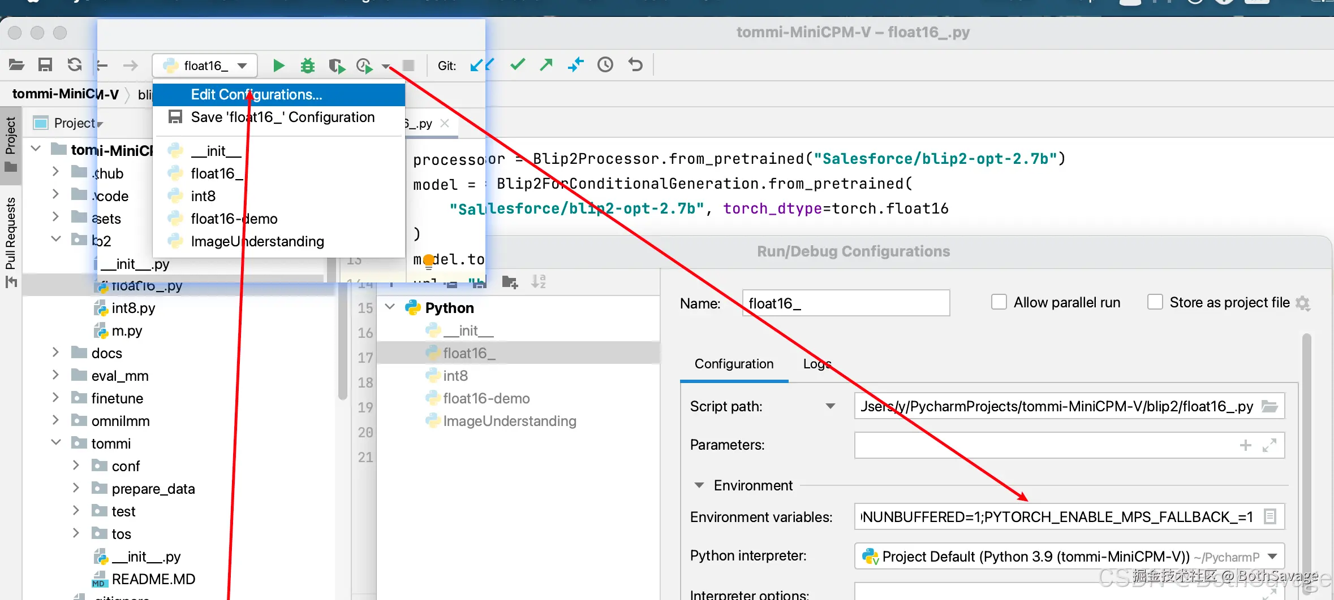Show Git history clock icon
Viewport: 1334px width, 600px height.
pyautogui.click(x=605, y=65)
